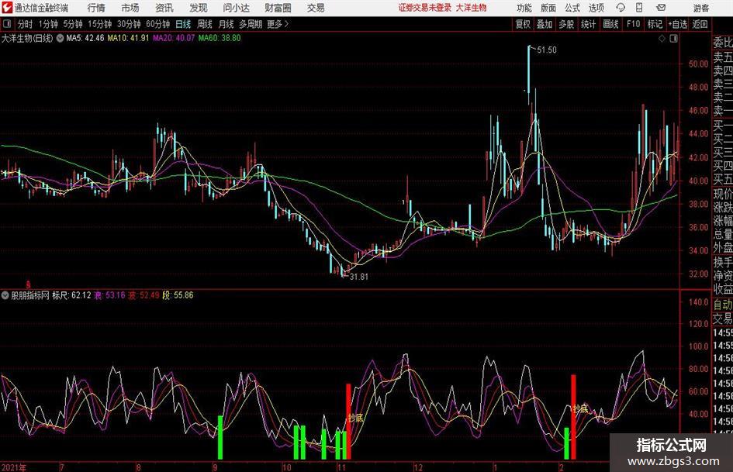Open the 公式 menu
Viewport: 733px width, 472px height.
pyautogui.click(x=572, y=8)
